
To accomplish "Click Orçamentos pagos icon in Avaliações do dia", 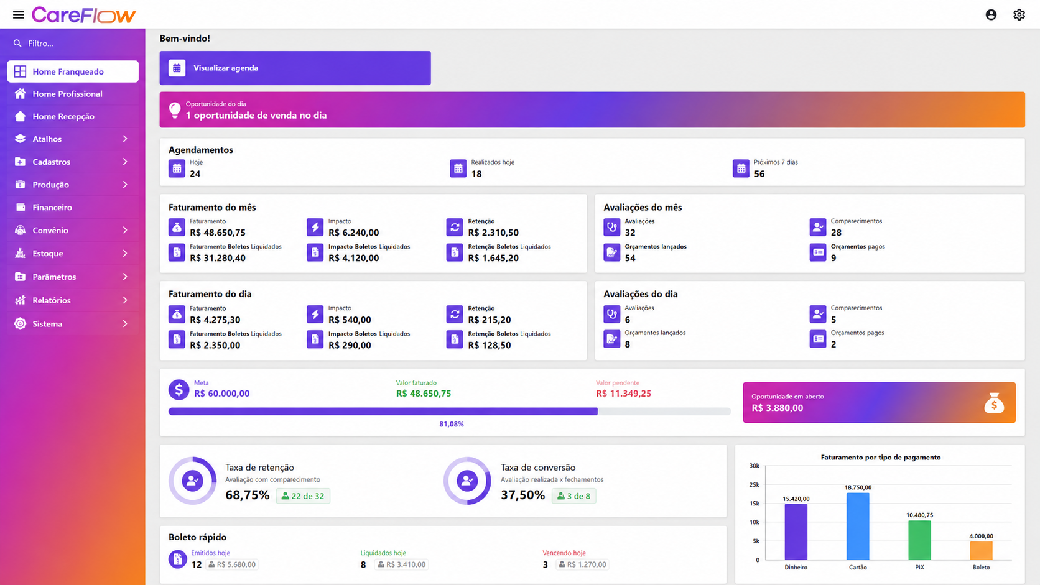I will click(818, 339).
